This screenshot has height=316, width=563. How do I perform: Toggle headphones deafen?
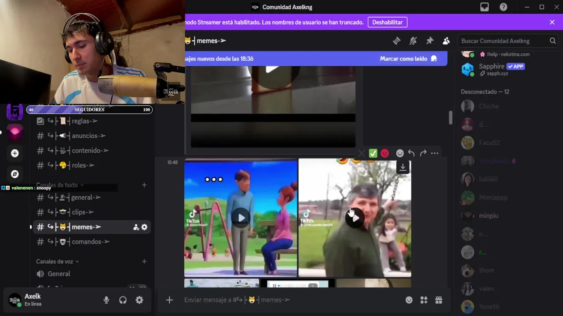coord(123,300)
